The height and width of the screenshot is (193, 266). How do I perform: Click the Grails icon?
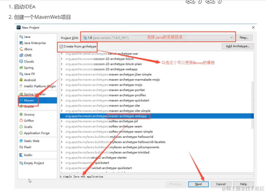tap(21, 127)
